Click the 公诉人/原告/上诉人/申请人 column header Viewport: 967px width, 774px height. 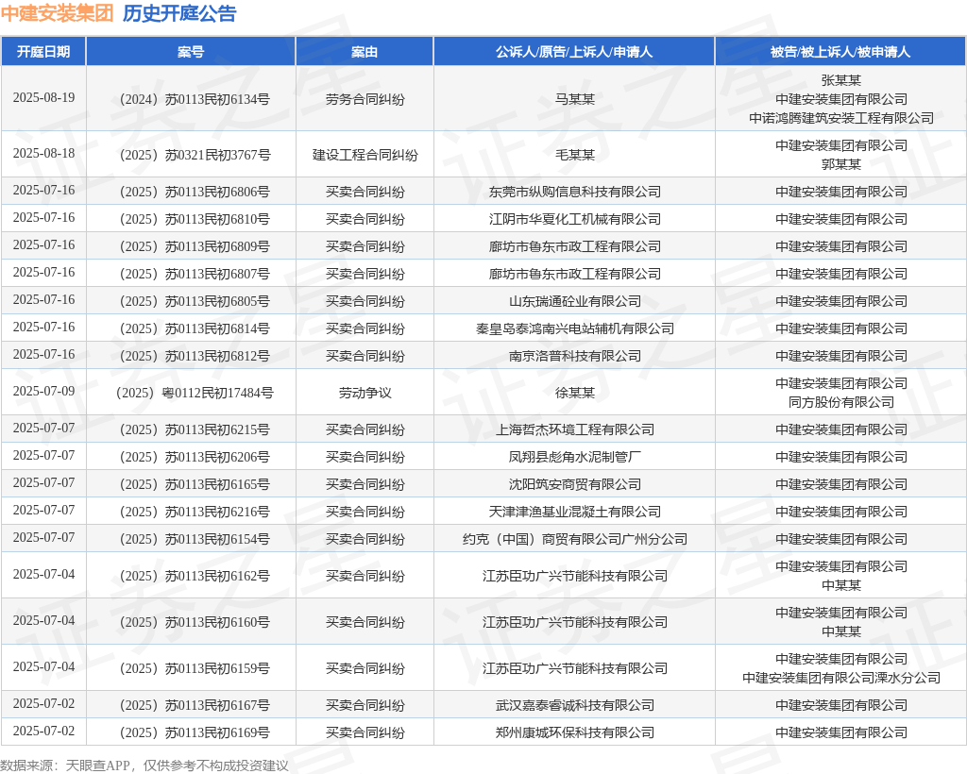click(x=574, y=51)
